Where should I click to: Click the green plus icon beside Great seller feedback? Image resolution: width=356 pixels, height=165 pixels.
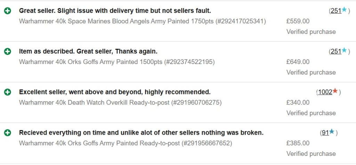click(8, 11)
